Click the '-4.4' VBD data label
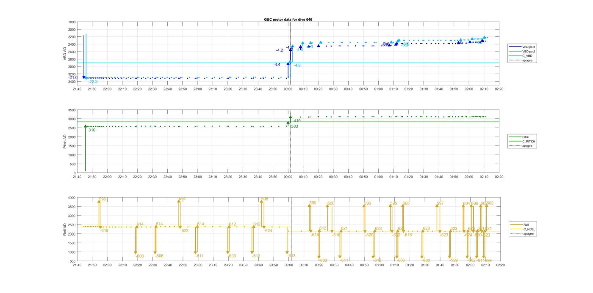The width and height of the screenshot is (593, 293). [x=277, y=65]
